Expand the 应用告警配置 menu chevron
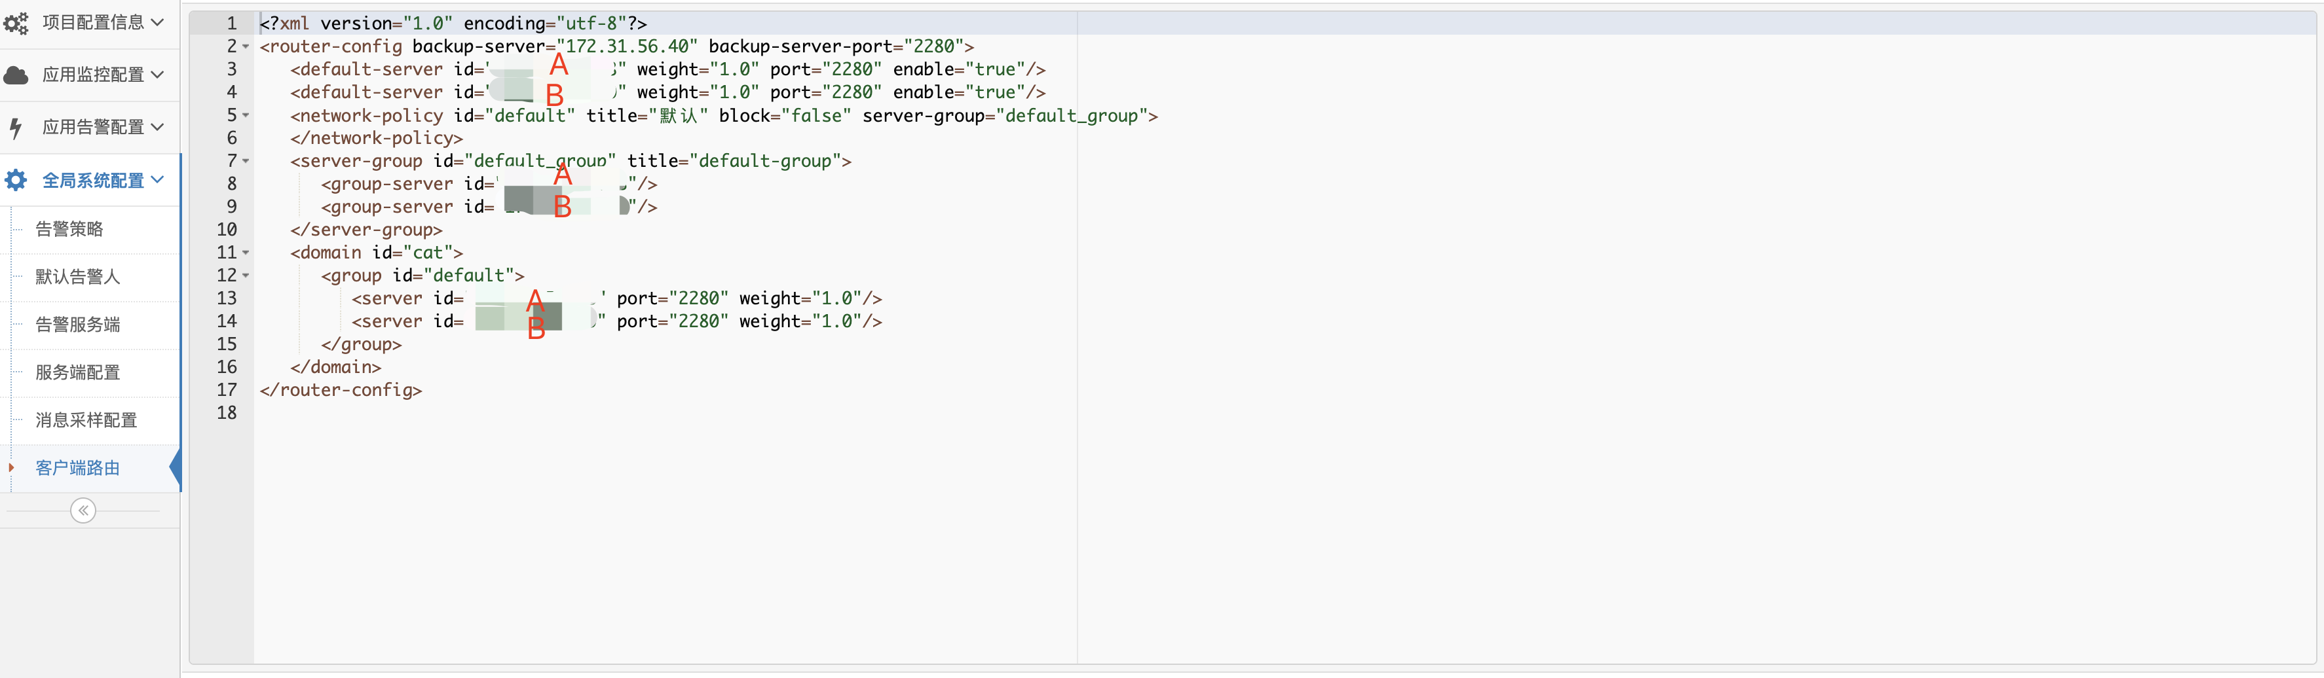The width and height of the screenshot is (2324, 678). click(x=158, y=126)
